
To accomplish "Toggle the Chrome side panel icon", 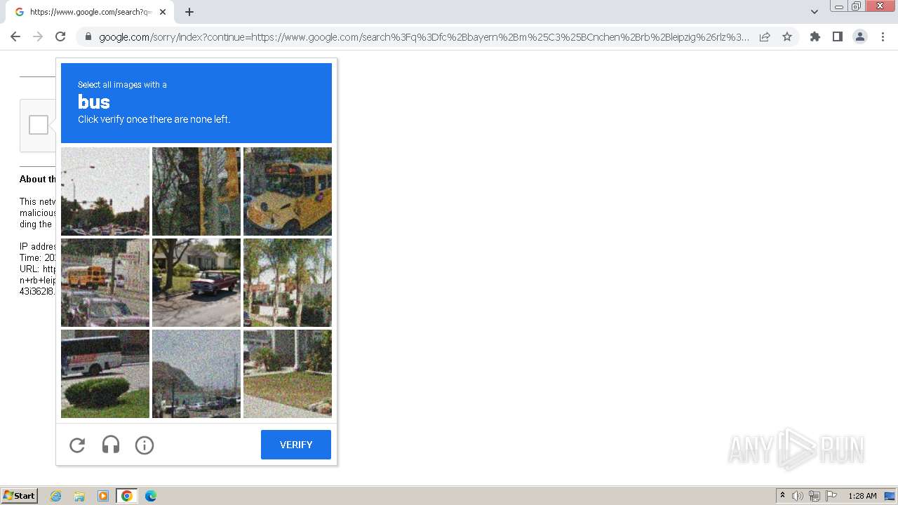I will coord(838,36).
